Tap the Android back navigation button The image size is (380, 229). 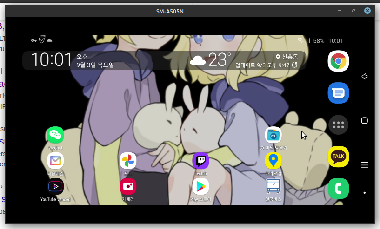click(x=365, y=77)
